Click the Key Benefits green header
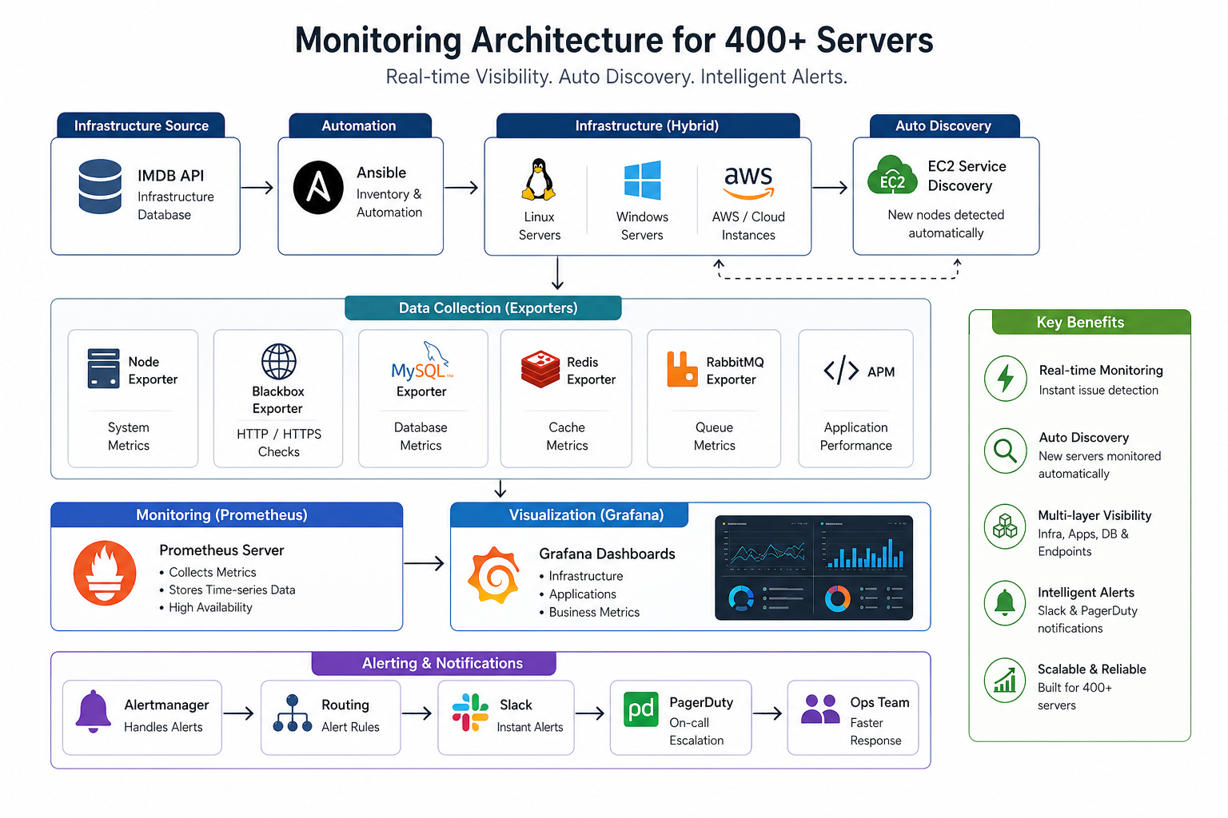 click(x=1091, y=322)
